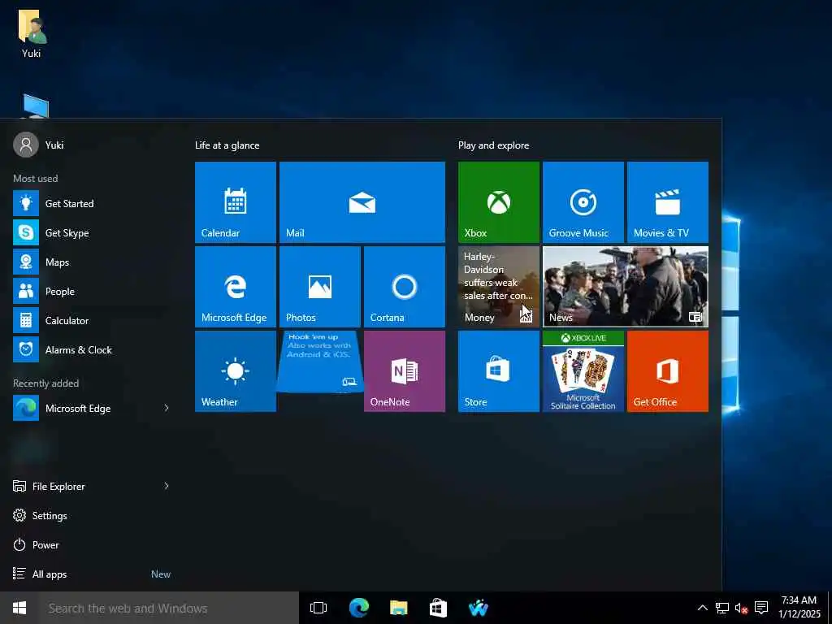Click the 'Life at a glance' group title
Image resolution: width=832 pixels, height=624 pixels.
point(227,145)
